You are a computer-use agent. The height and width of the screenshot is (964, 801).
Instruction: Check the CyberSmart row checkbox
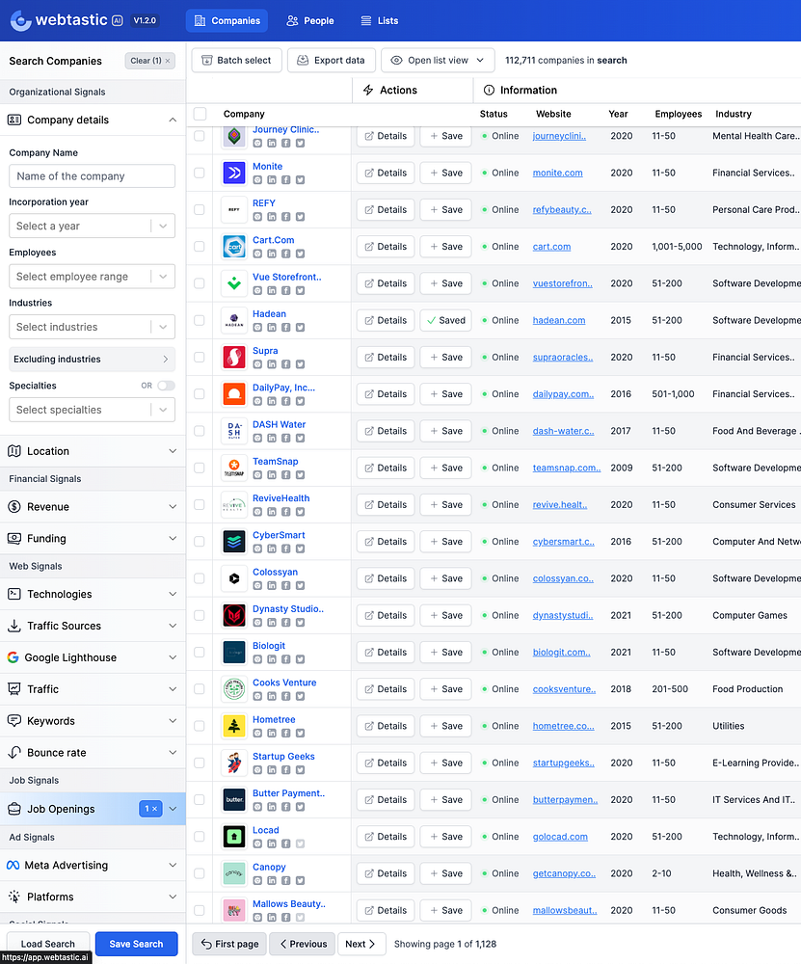tap(200, 542)
